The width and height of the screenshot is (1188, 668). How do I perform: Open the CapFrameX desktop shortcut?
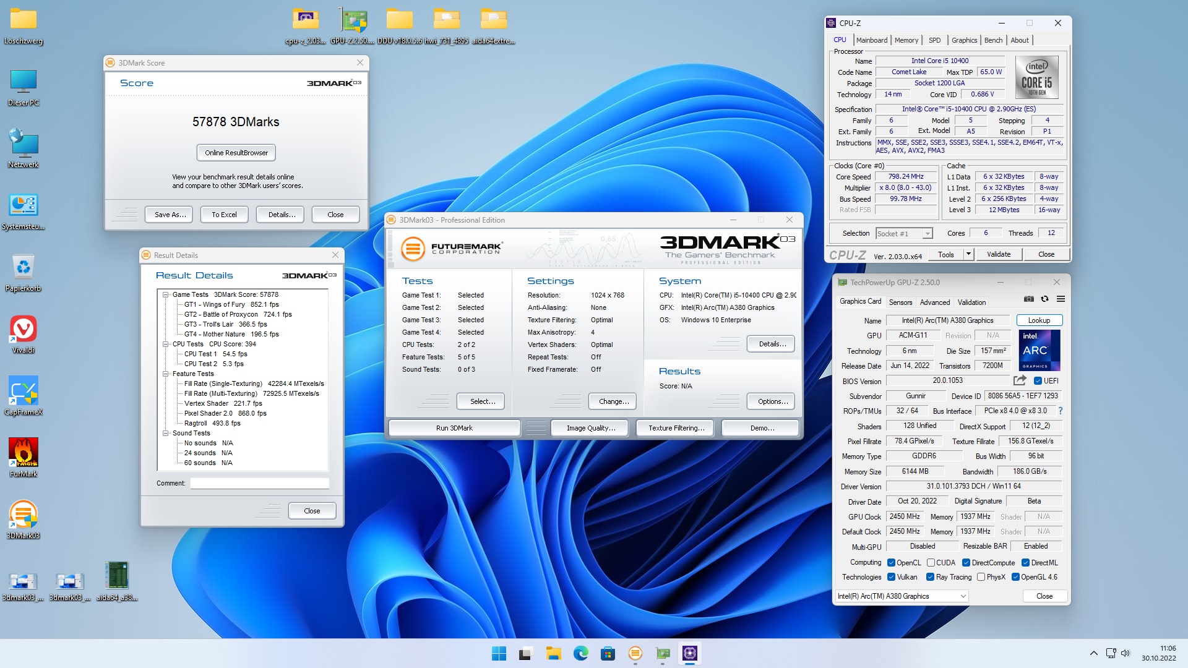click(24, 391)
